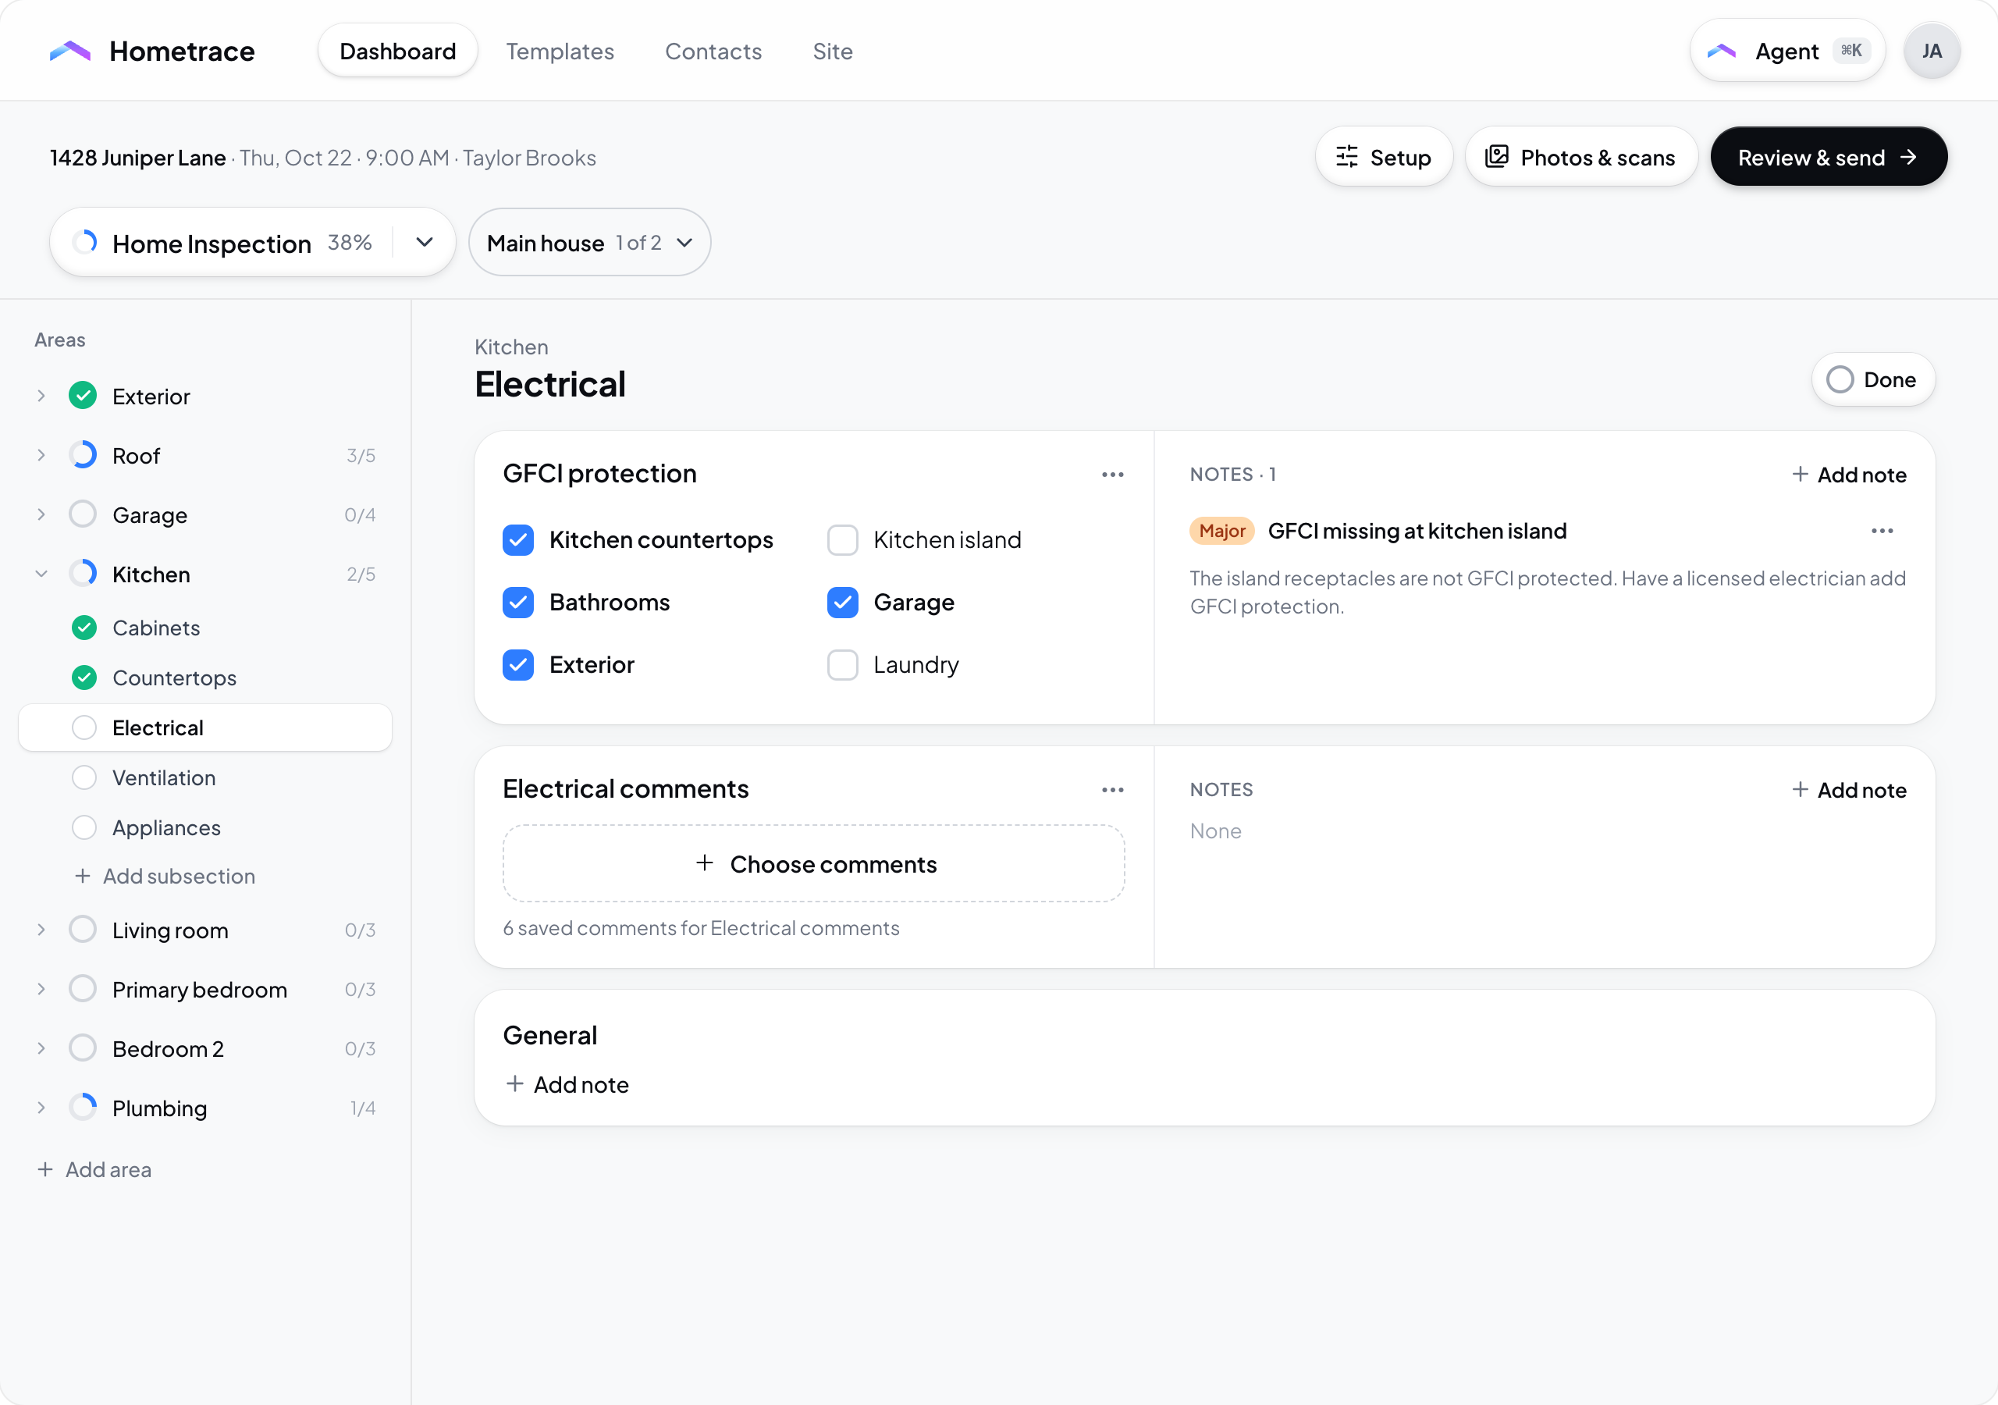Go to the Site tab

pyautogui.click(x=833, y=52)
